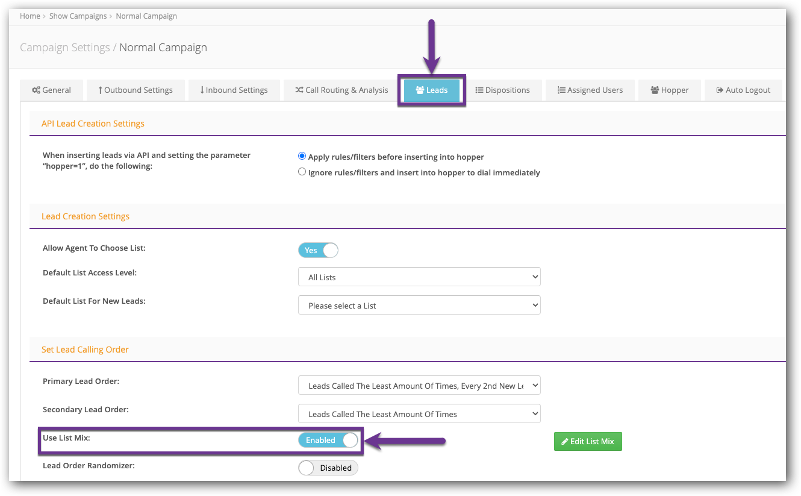Screen dimensions: 801x496
Task: Select Ignore rules/filters and insert into hopper
Action: tap(302, 172)
